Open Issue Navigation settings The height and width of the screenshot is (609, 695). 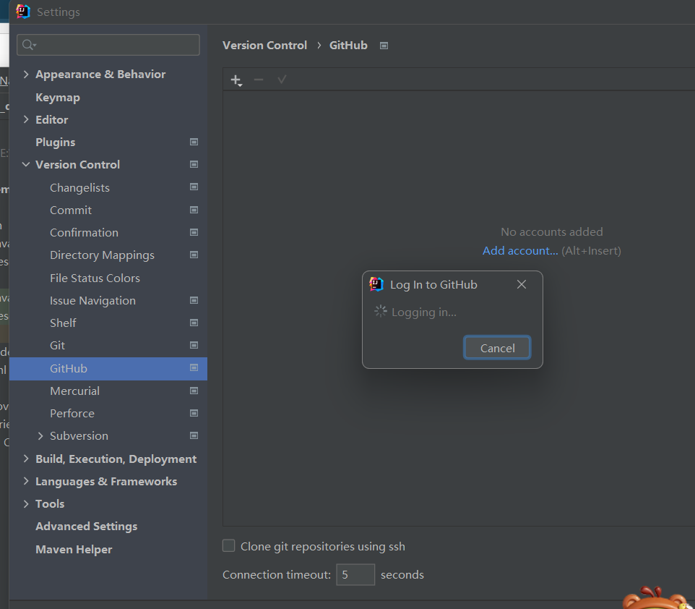tap(92, 301)
